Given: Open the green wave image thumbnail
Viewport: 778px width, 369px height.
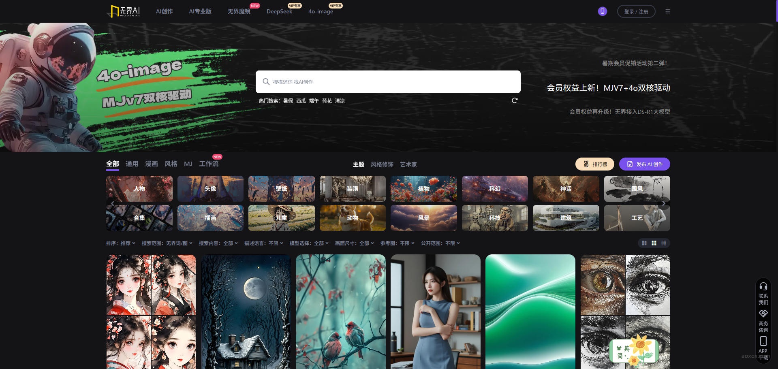Looking at the screenshot, I should [530, 311].
